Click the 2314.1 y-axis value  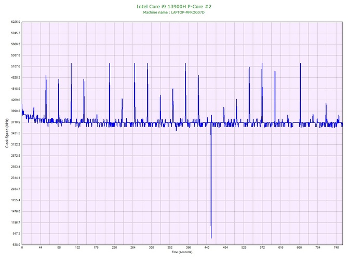pos(16,178)
